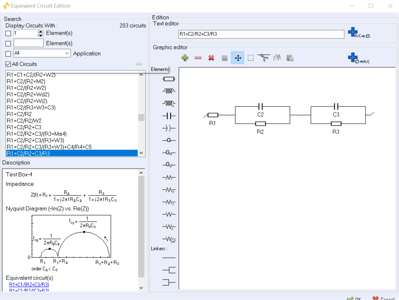Open the Application dropdown showing All
Viewport: 399px width, 300px height.
(x=42, y=53)
